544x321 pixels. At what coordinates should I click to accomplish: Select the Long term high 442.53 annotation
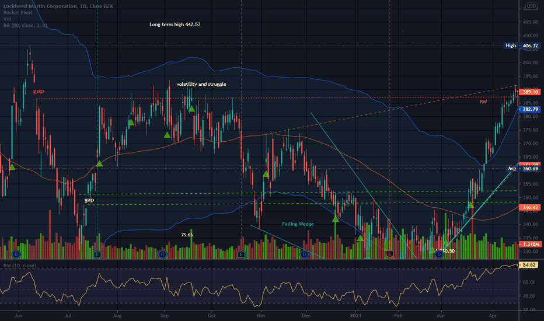(x=175, y=25)
